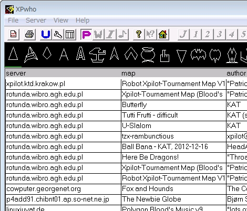Image resolution: width=247 pixels, height=211 pixels.
Task: Click the yellow question mark icon
Action: point(139,34)
